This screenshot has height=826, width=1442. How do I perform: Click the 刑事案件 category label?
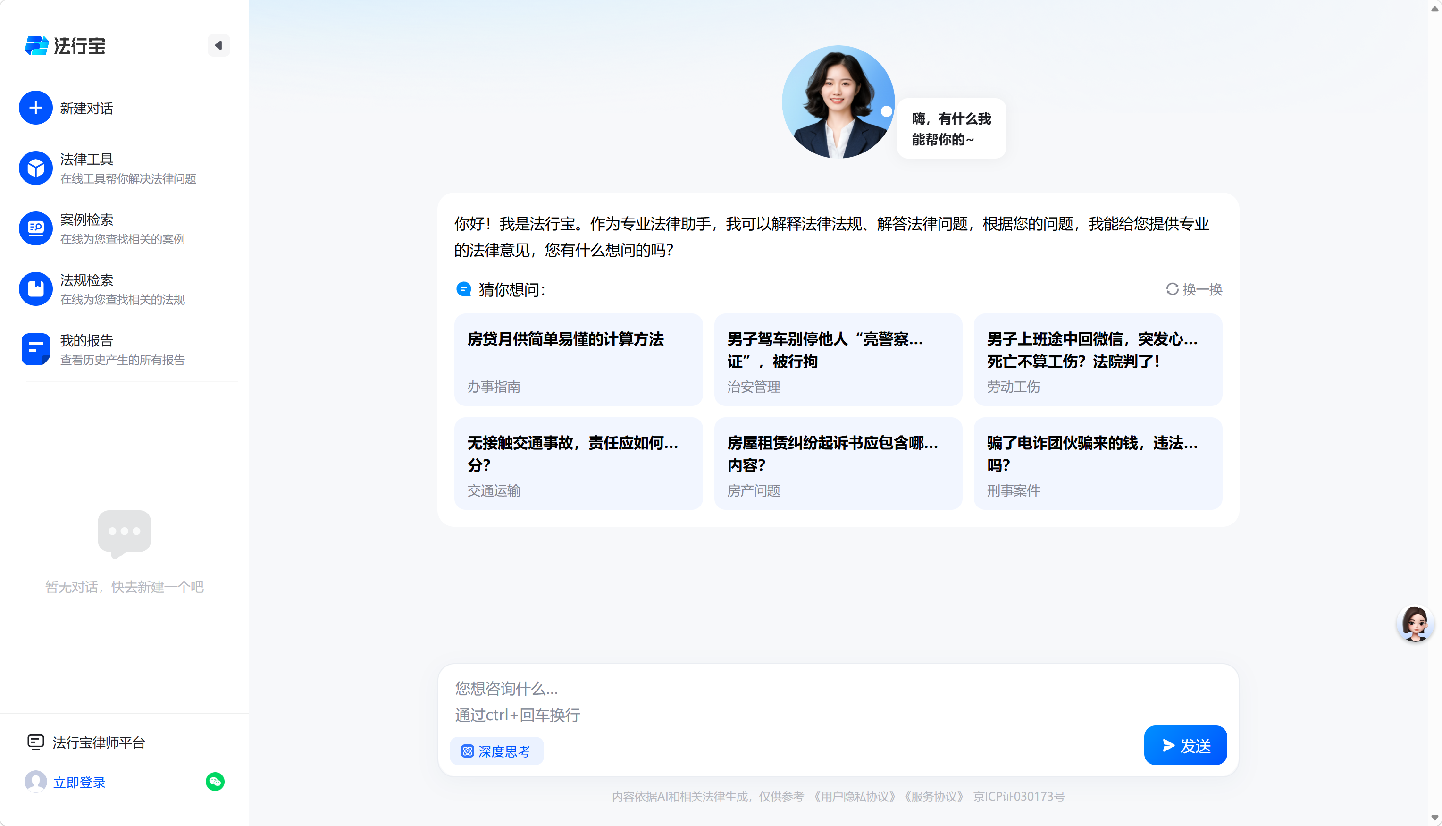click(1013, 491)
